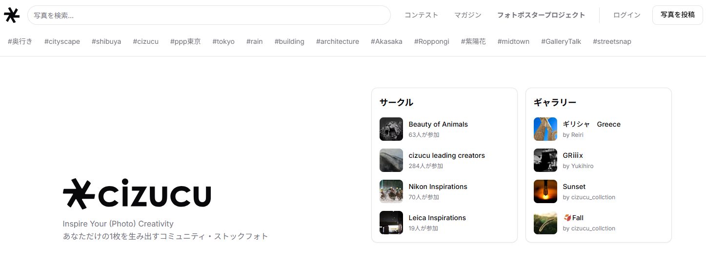Screen dimensions: 706x264
Task: Open the マガジン page
Action: pyautogui.click(x=468, y=15)
